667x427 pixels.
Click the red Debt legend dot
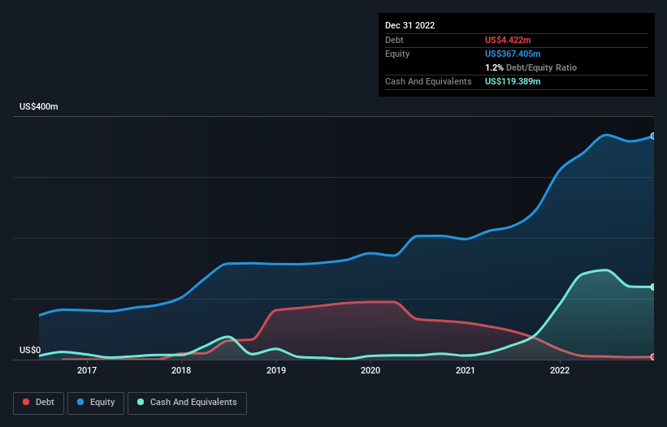point(26,402)
